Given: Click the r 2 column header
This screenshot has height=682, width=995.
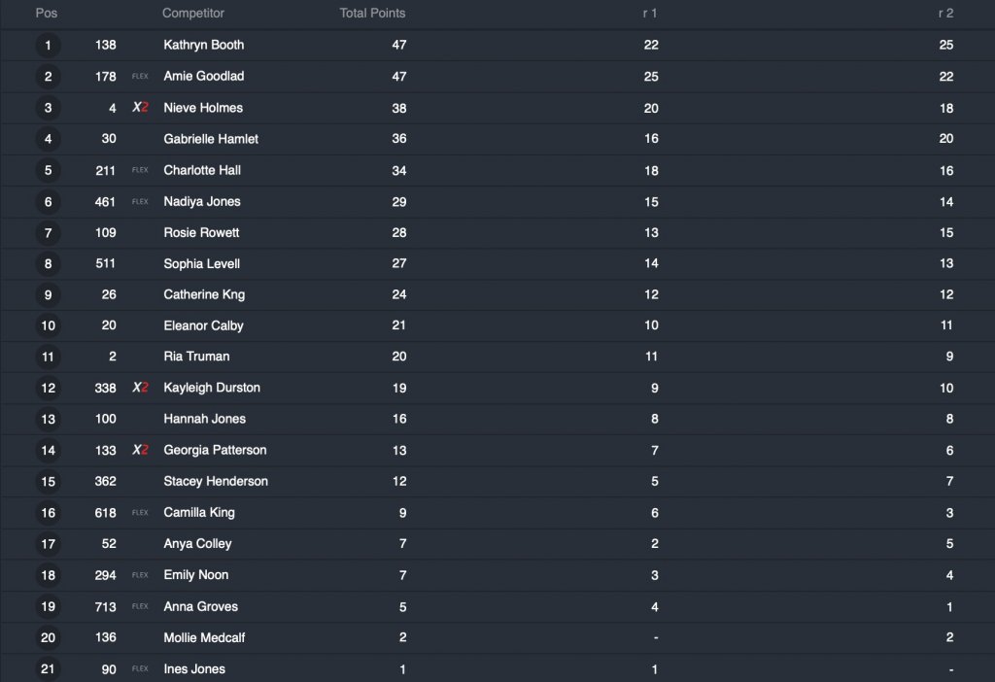Looking at the screenshot, I should tap(945, 14).
